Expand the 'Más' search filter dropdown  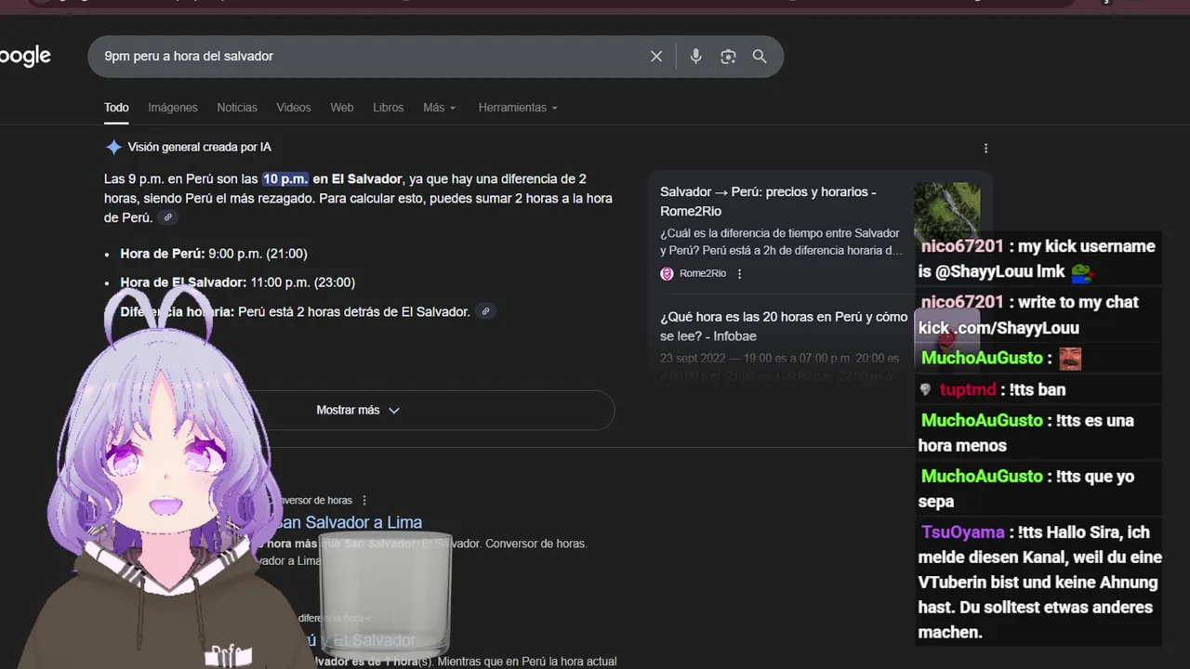(439, 108)
